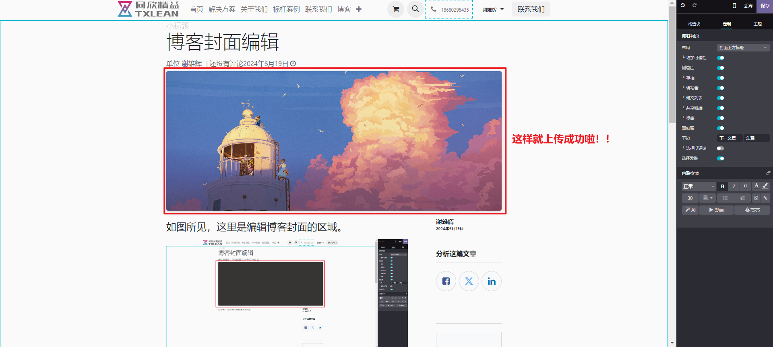Viewport: 773px width, 347px height.
Task: Click the 丢弃 discard button
Action: pyautogui.click(x=748, y=6)
